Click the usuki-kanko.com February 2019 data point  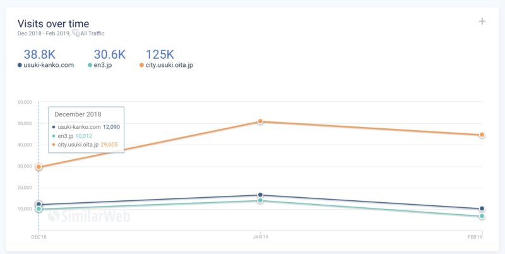coord(482,209)
